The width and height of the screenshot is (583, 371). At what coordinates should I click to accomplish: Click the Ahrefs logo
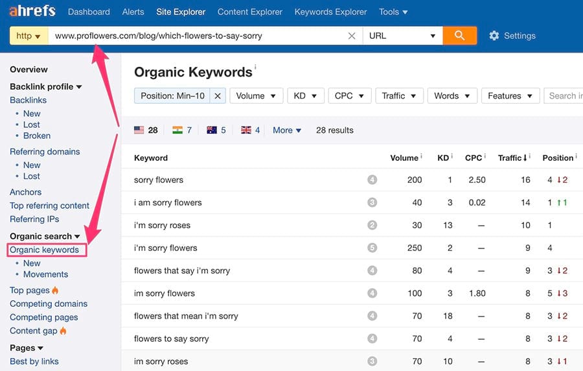[32, 11]
